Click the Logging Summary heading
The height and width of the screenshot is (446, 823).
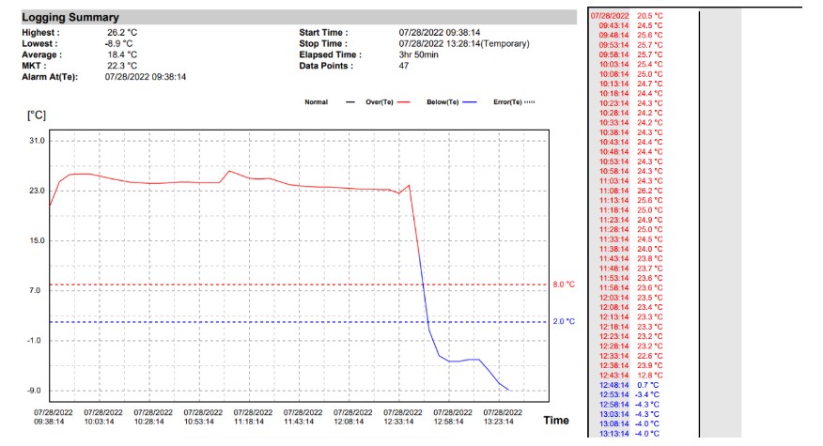(x=70, y=17)
